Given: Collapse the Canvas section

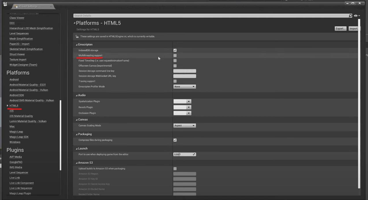Looking at the screenshot, I should pyautogui.click(x=77, y=120).
